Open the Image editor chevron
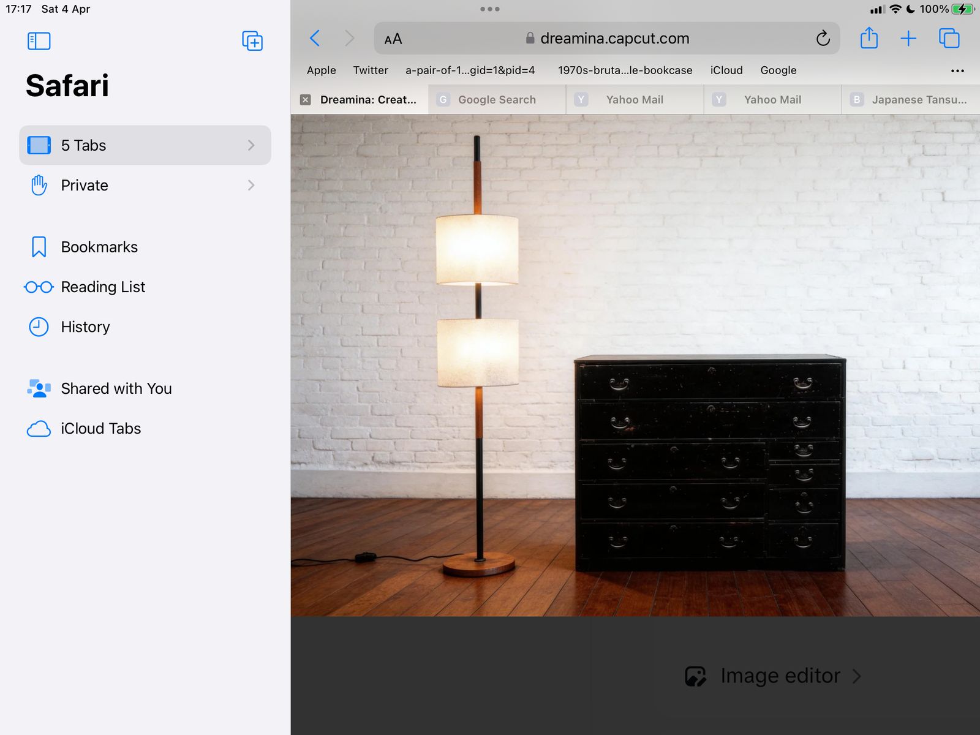This screenshot has height=735, width=980. (x=857, y=676)
